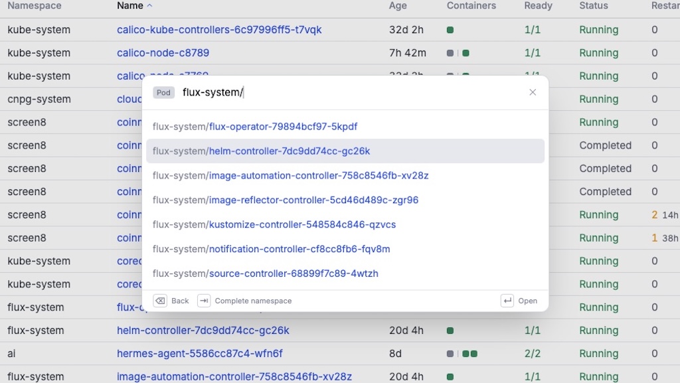This screenshot has width=680, height=383.
Task: Click the Back backspace key icon
Action: [160, 301]
